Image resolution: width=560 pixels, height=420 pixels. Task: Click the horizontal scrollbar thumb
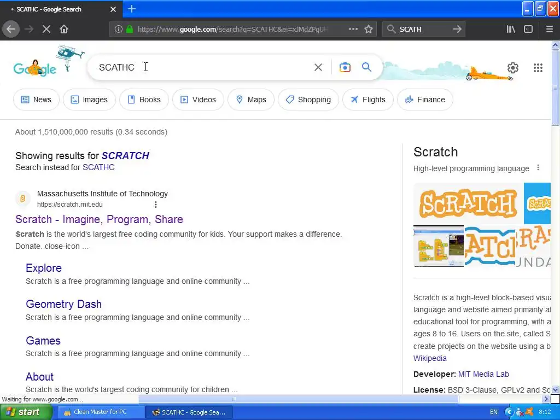[299, 399]
